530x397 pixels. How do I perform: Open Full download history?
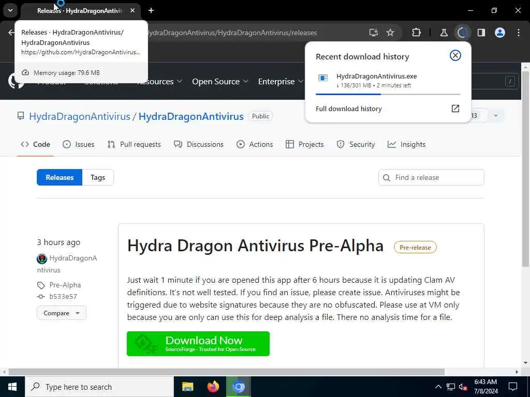[x=348, y=109]
